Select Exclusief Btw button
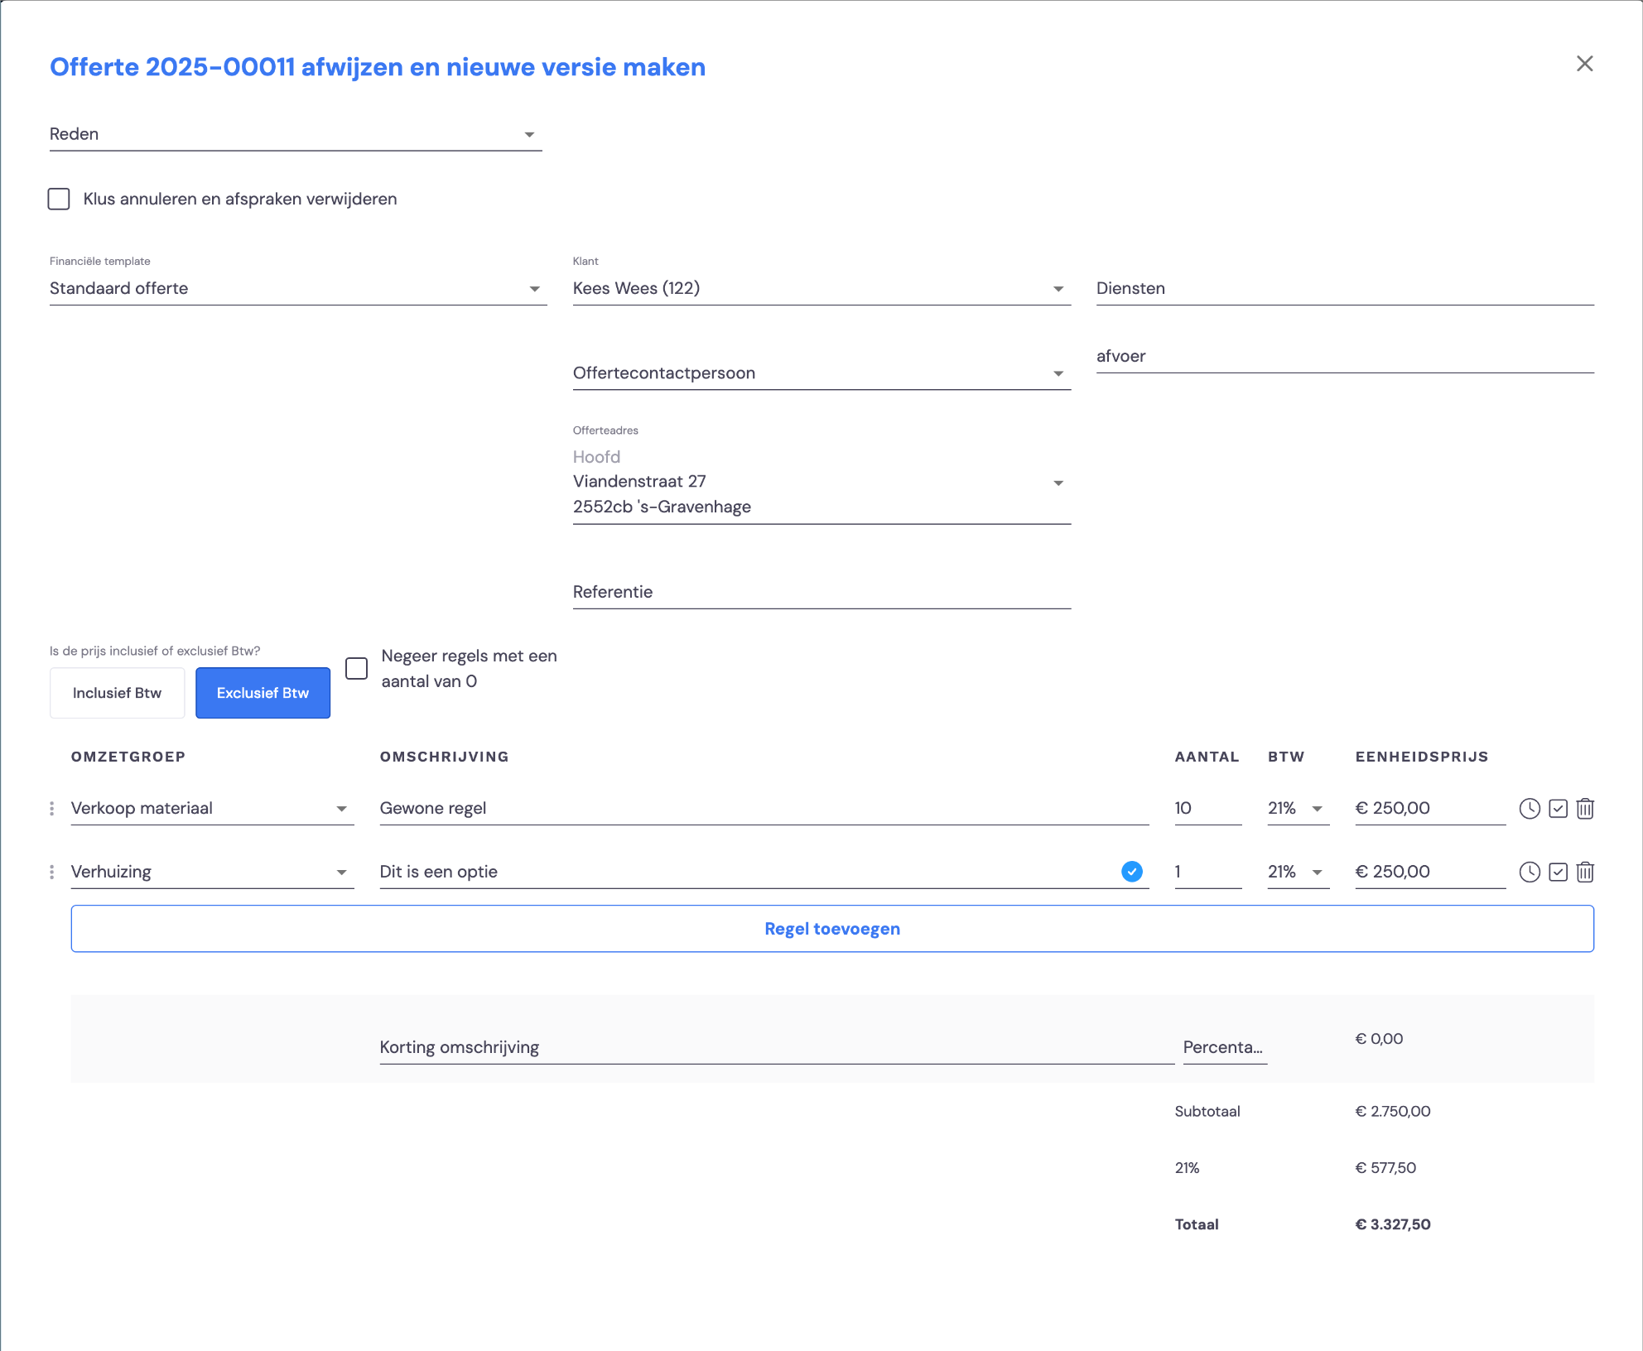 point(263,693)
